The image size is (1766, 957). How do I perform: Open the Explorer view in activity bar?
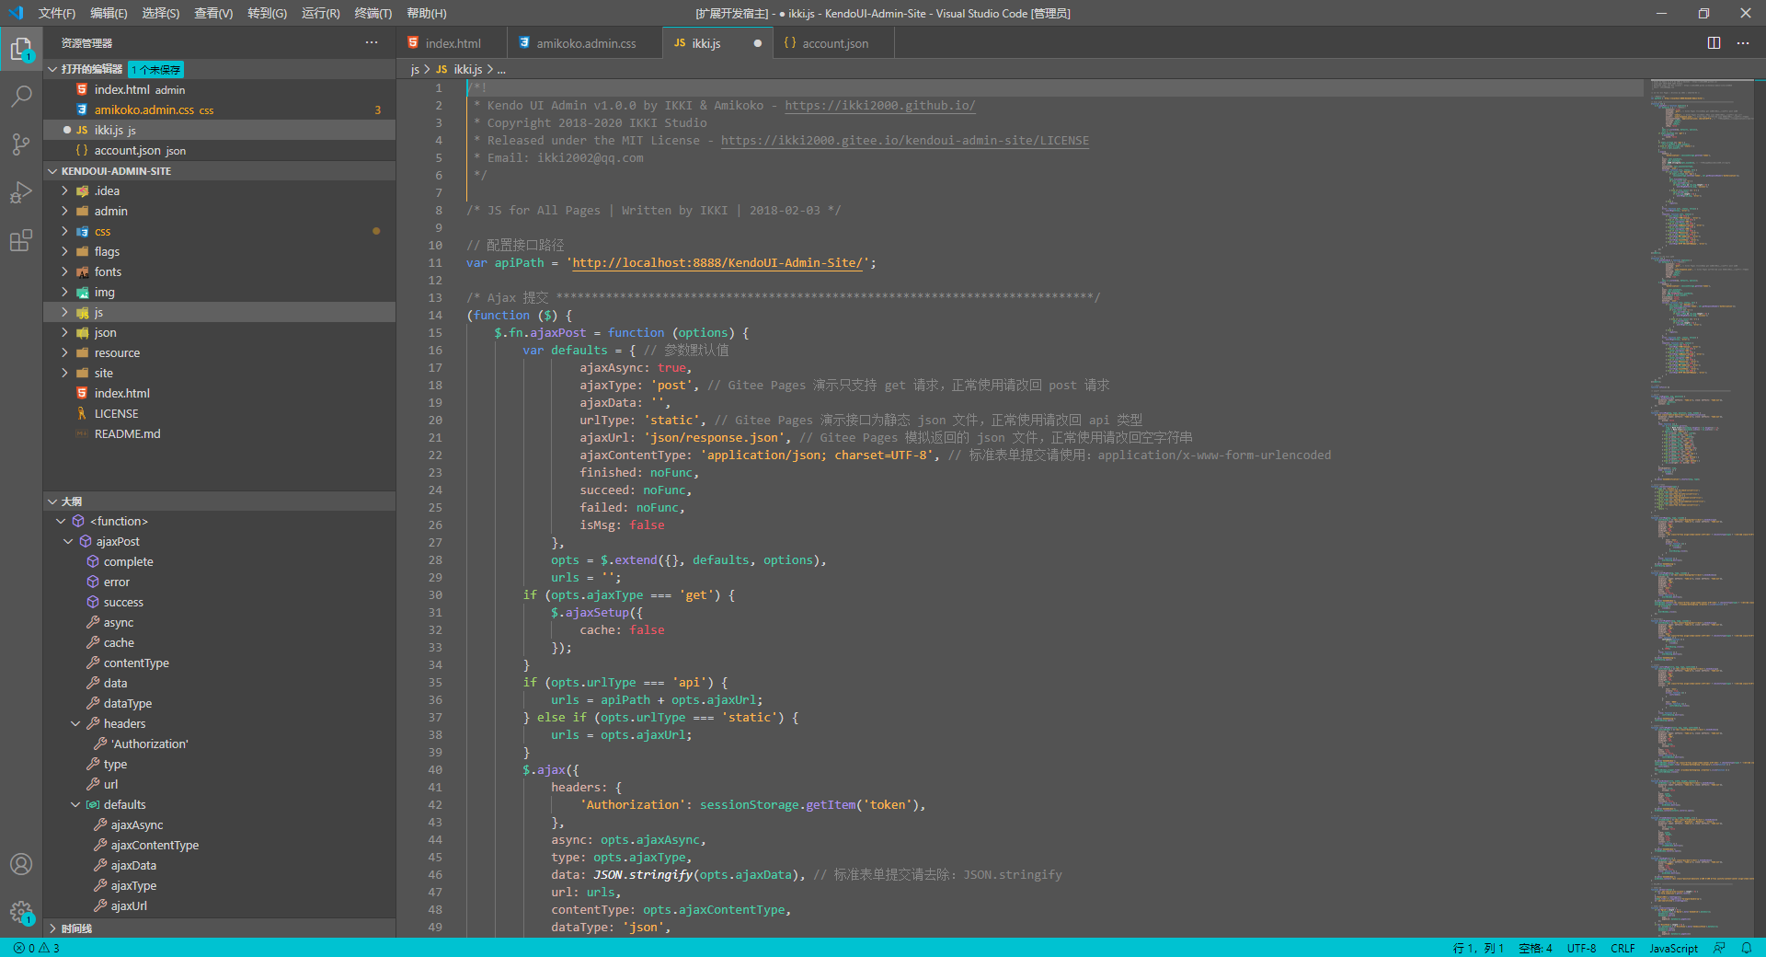tap(21, 48)
